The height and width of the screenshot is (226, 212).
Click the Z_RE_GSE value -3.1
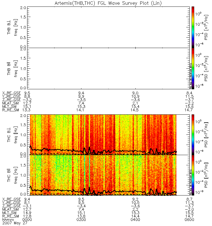[x=27, y=206]
